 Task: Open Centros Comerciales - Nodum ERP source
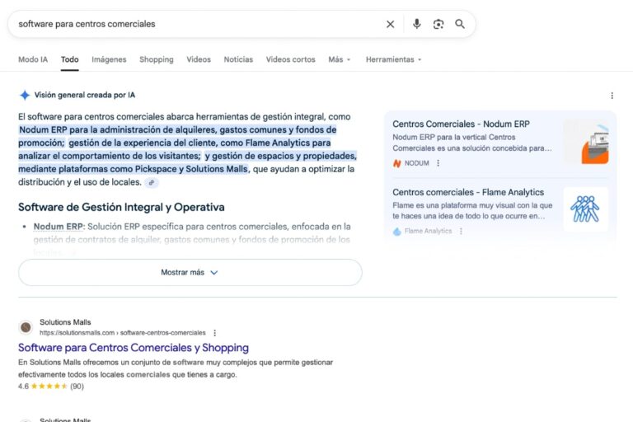click(x=461, y=124)
